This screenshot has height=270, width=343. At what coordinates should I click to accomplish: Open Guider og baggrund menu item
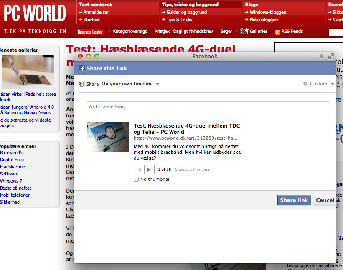tap(186, 12)
